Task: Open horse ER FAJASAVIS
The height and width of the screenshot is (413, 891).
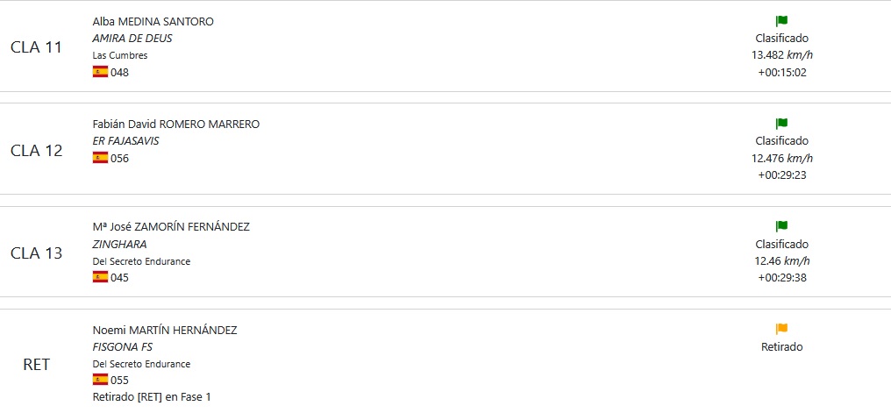Action: pos(125,141)
